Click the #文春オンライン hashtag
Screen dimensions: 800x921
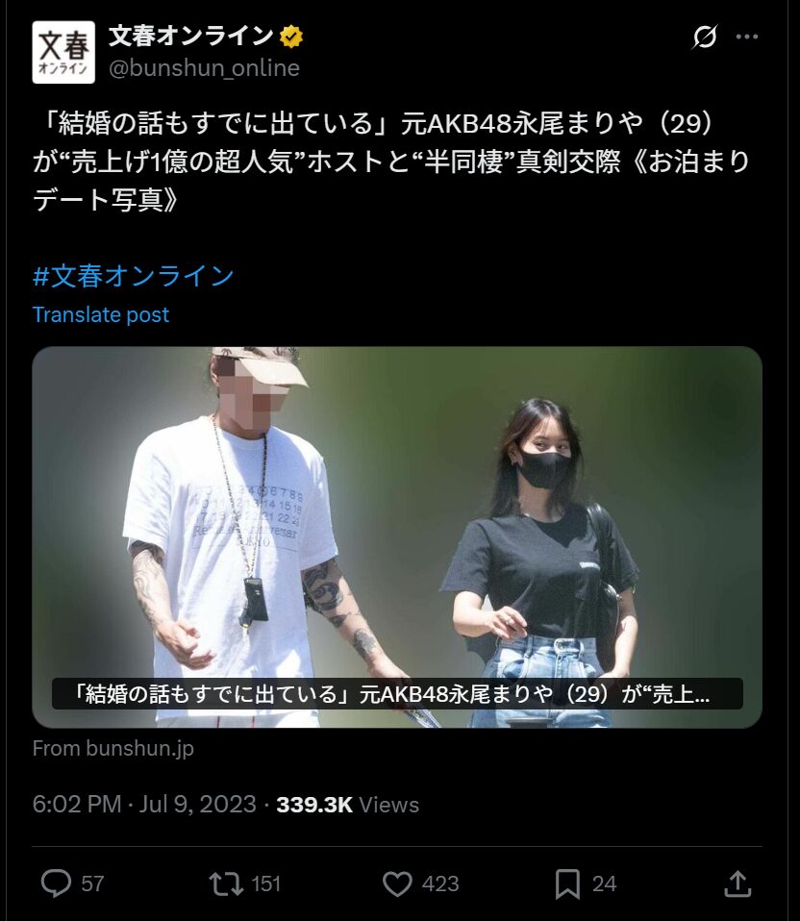tap(134, 276)
